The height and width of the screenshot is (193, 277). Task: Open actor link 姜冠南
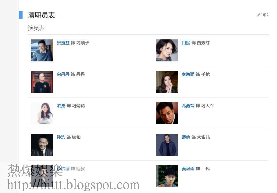[188, 169]
